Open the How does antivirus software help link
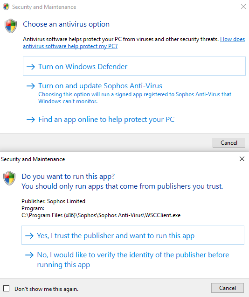Viewport: 249px width, 297px height. pos(134,42)
